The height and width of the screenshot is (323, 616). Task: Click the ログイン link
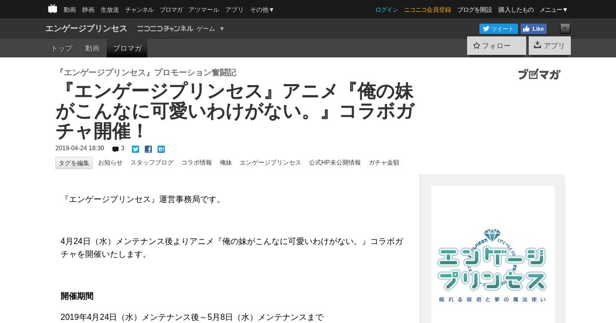pyautogui.click(x=387, y=10)
